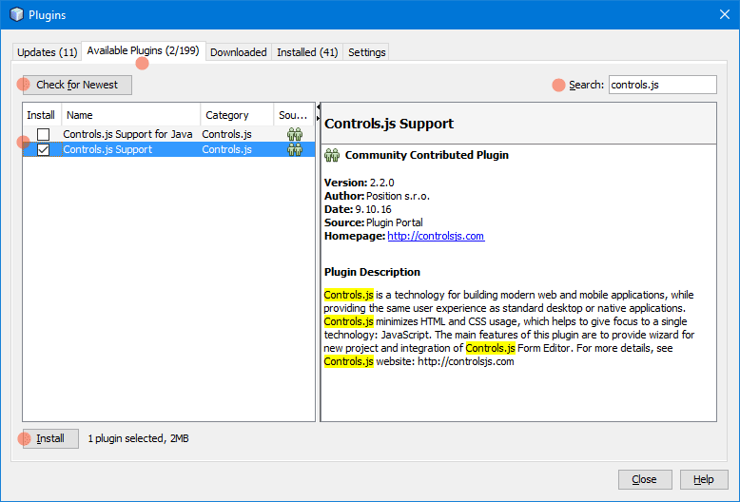Image resolution: width=740 pixels, height=502 pixels.
Task: Open the http://controlsjs.com homepage link
Action: 436,236
